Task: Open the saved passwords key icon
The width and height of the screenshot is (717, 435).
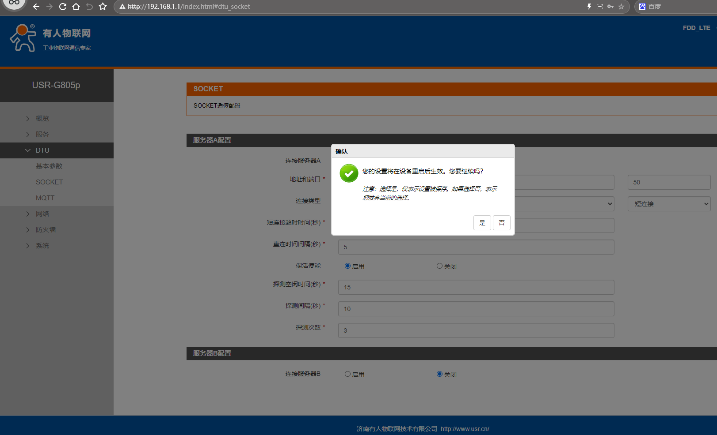Action: click(x=610, y=7)
